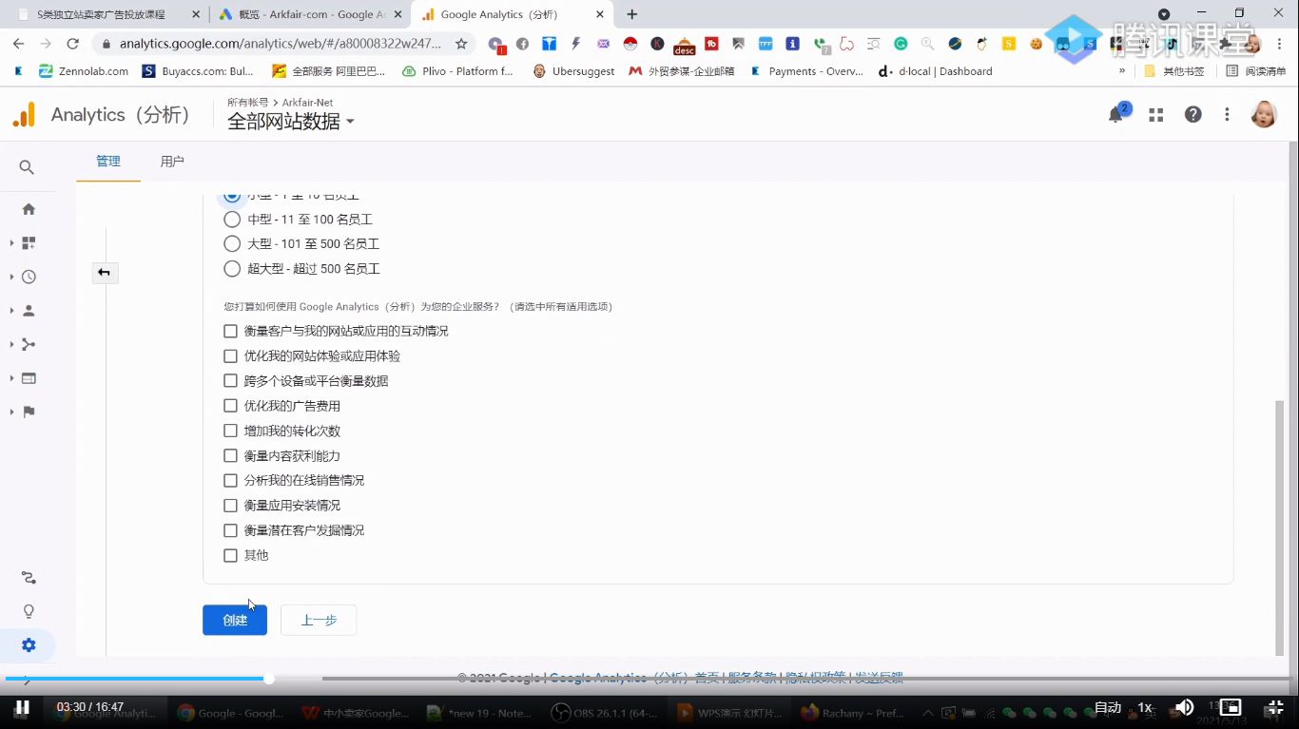Open Analytics search magnifier in left sidebar
Screen dimensions: 1299x729
point(27,167)
